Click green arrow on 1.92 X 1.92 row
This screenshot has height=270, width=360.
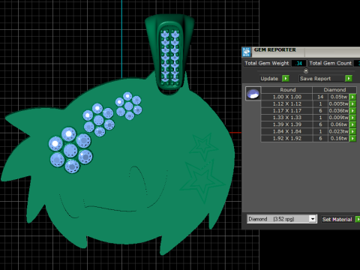[352, 138]
